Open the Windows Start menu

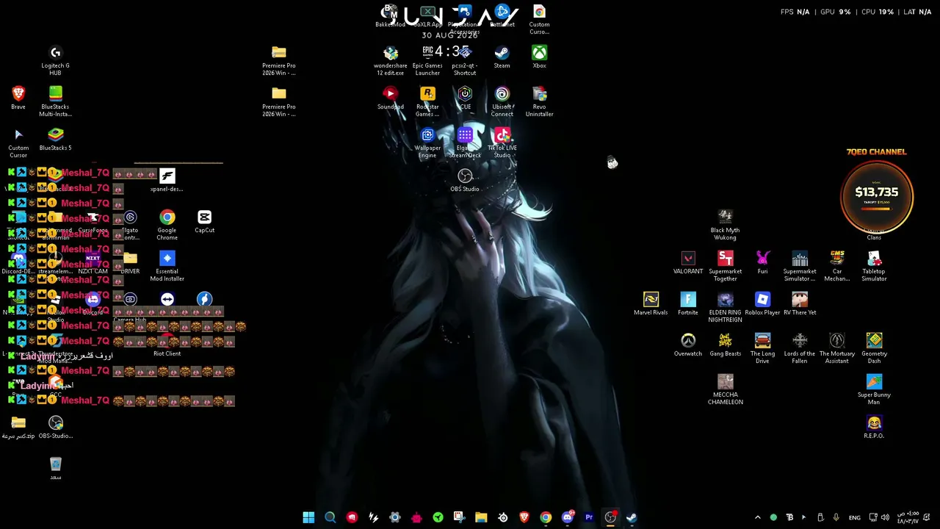tap(308, 517)
